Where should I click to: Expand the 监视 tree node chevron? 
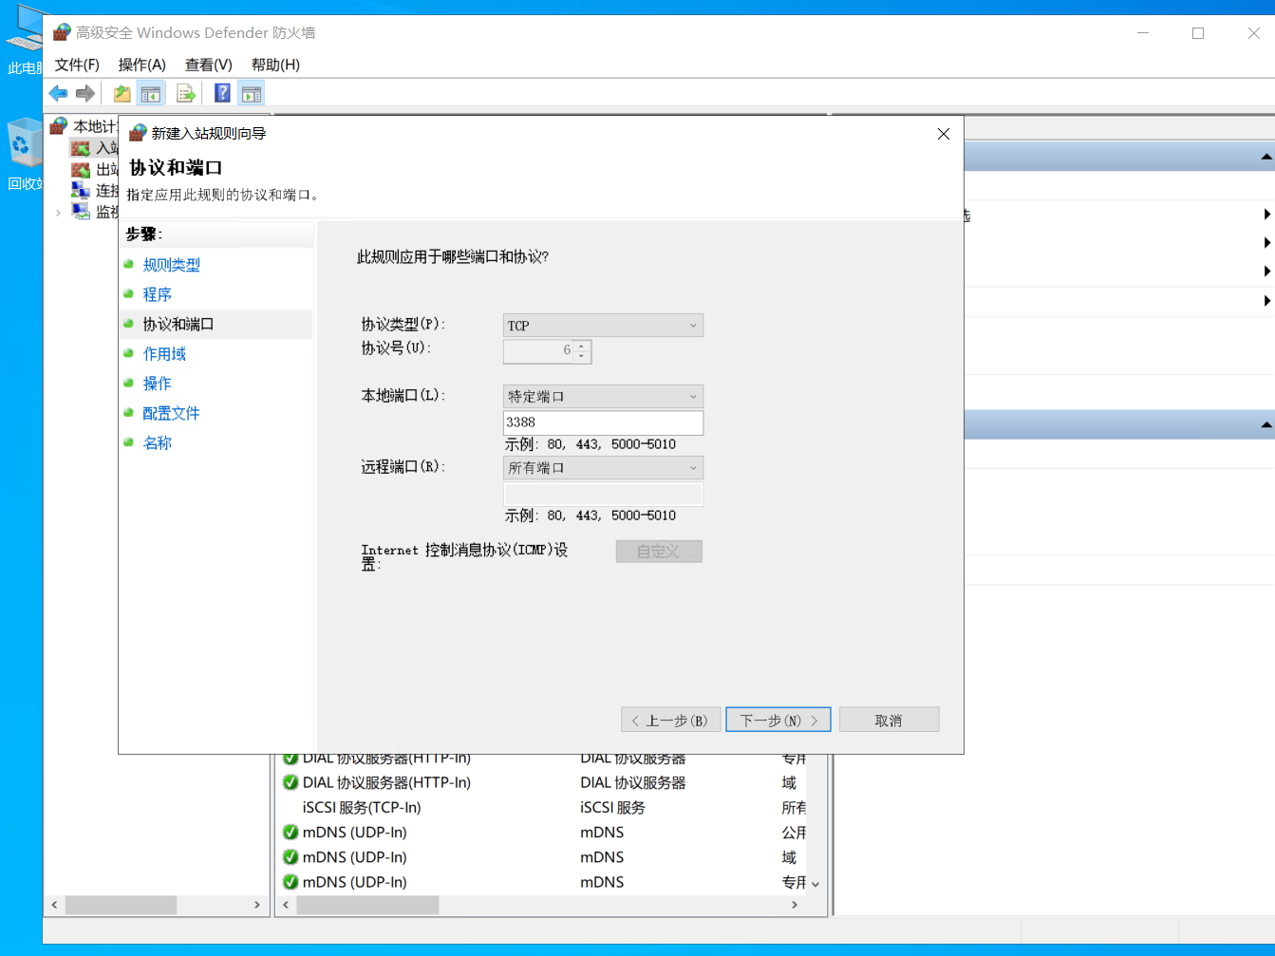pos(59,213)
